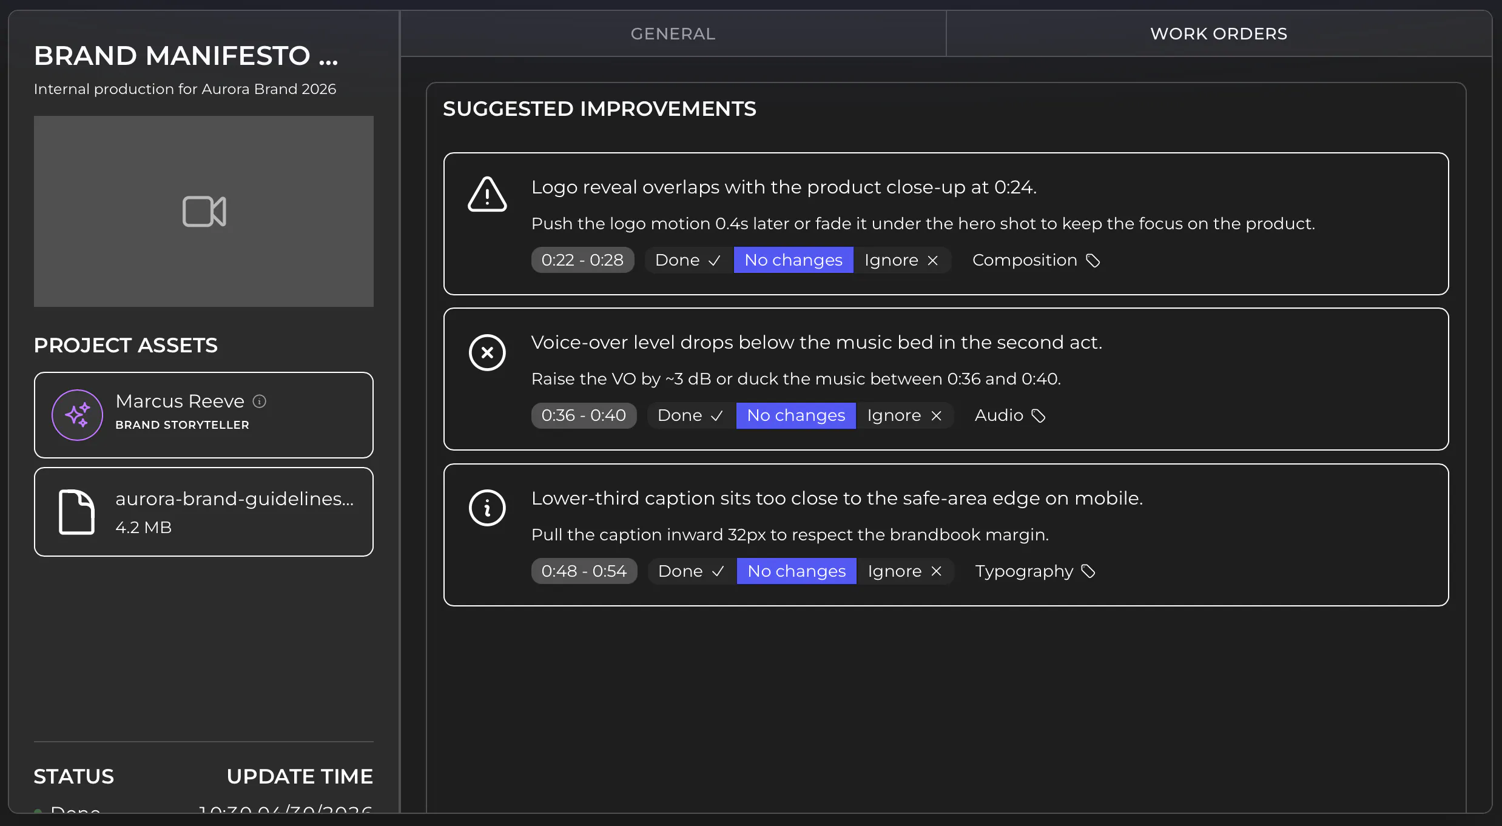The height and width of the screenshot is (826, 1502).
Task: Click the video camera placeholder thumbnail
Action: coord(204,211)
